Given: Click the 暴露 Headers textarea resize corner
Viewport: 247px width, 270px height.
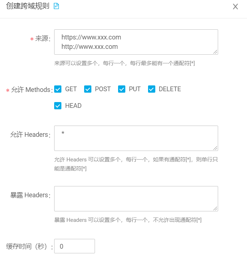Looking at the screenshot, I should pos(215,208).
